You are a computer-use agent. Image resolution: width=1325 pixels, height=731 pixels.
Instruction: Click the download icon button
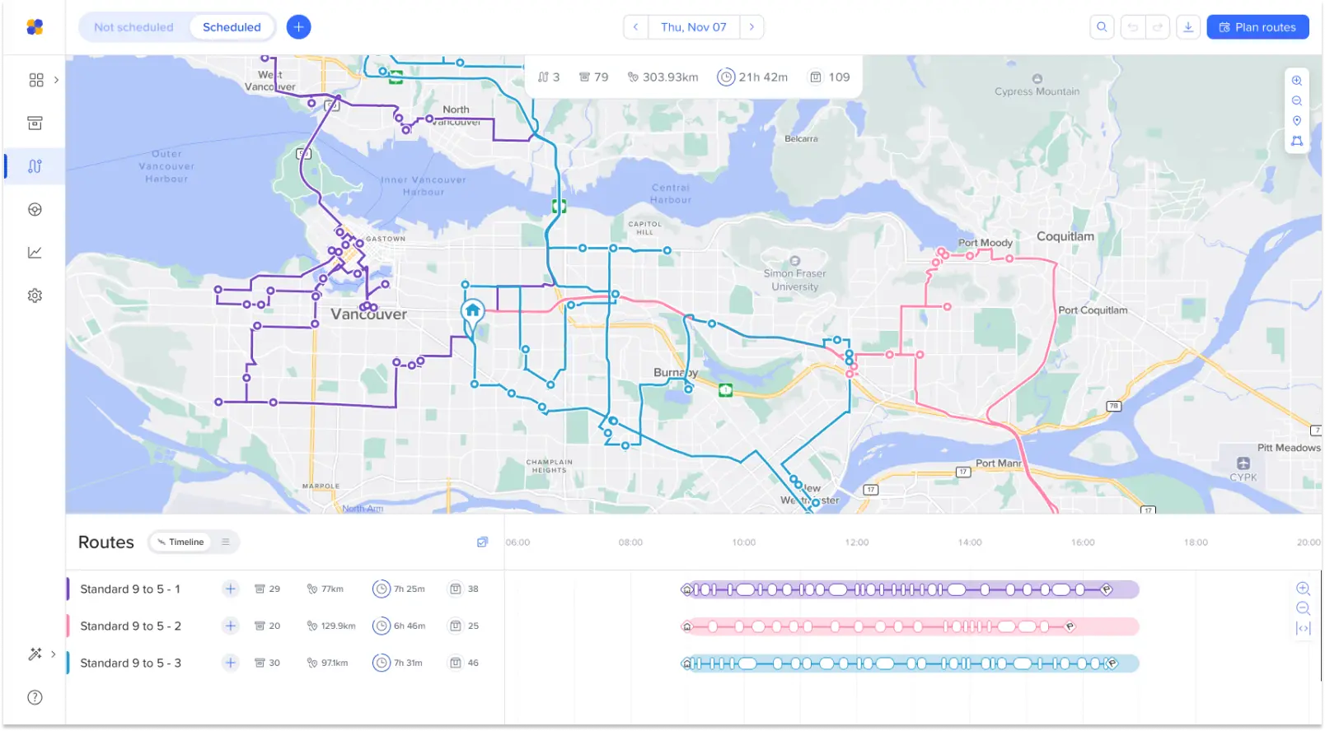(1188, 27)
